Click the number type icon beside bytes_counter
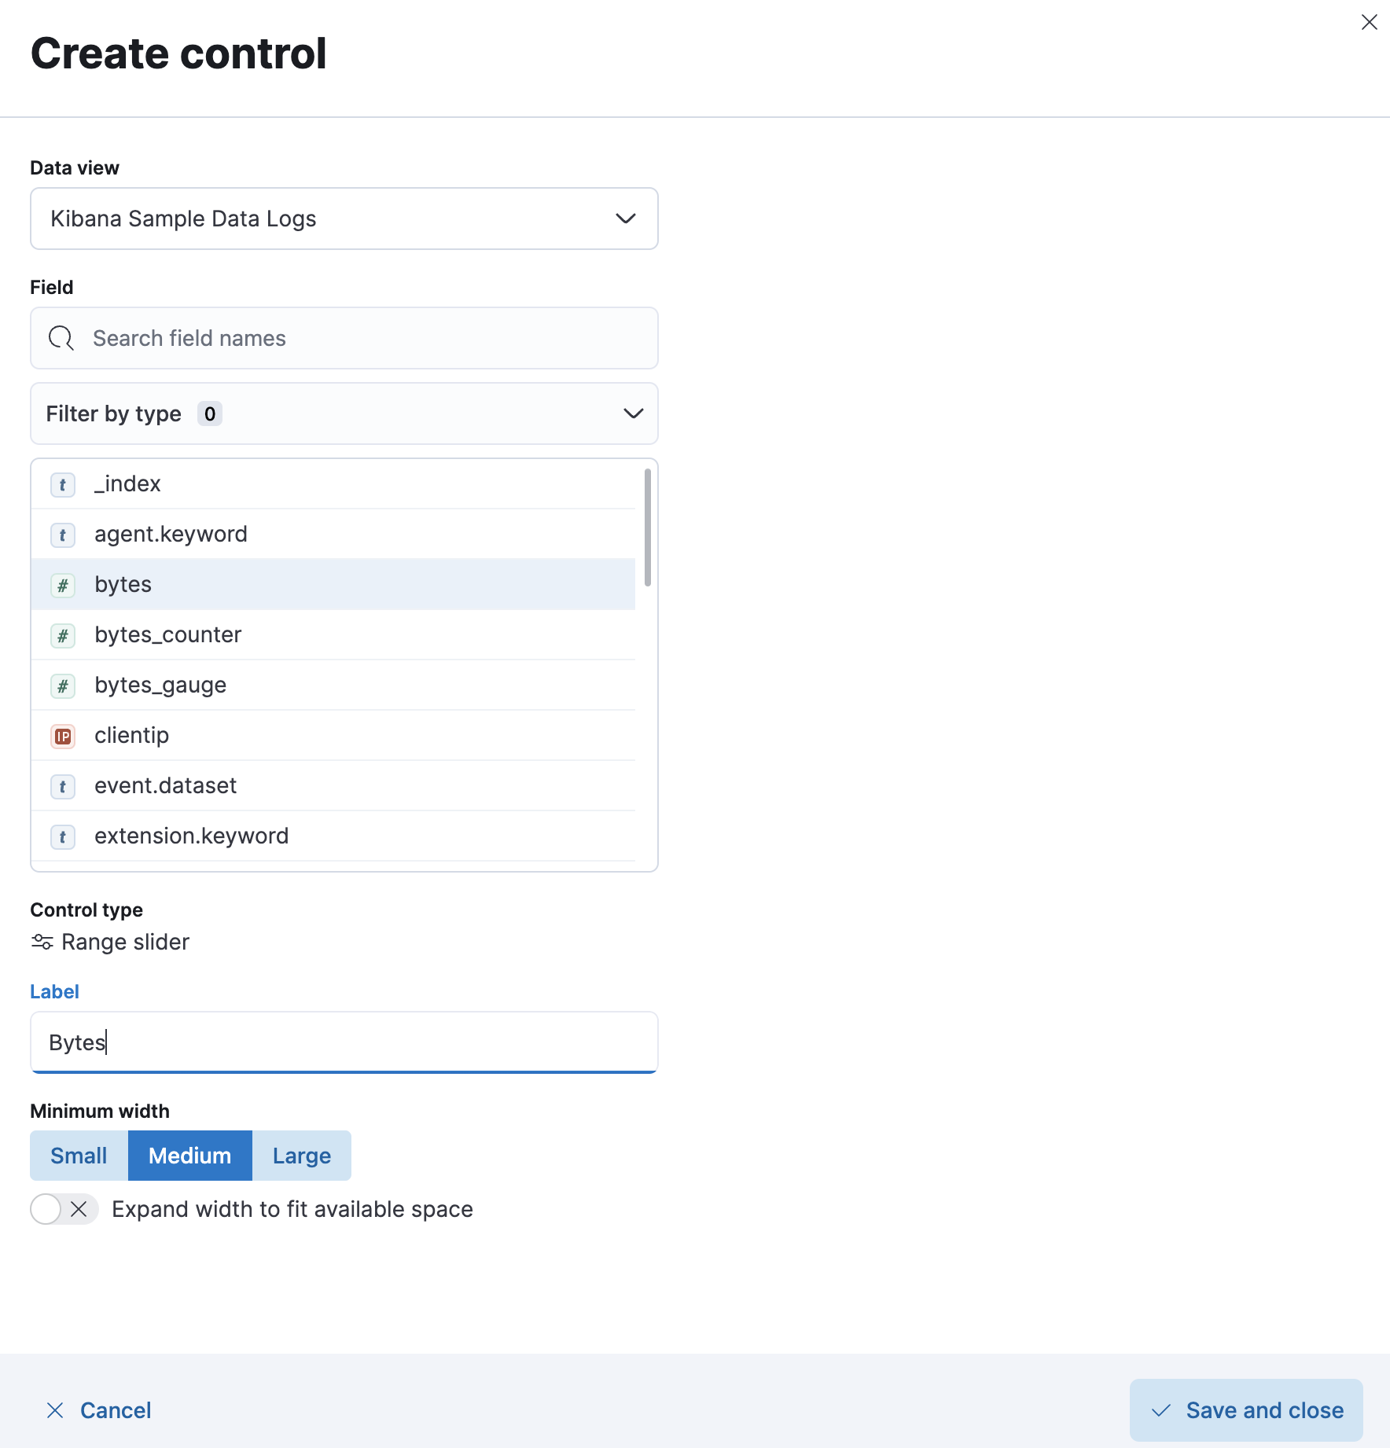The height and width of the screenshot is (1448, 1390). click(x=63, y=635)
